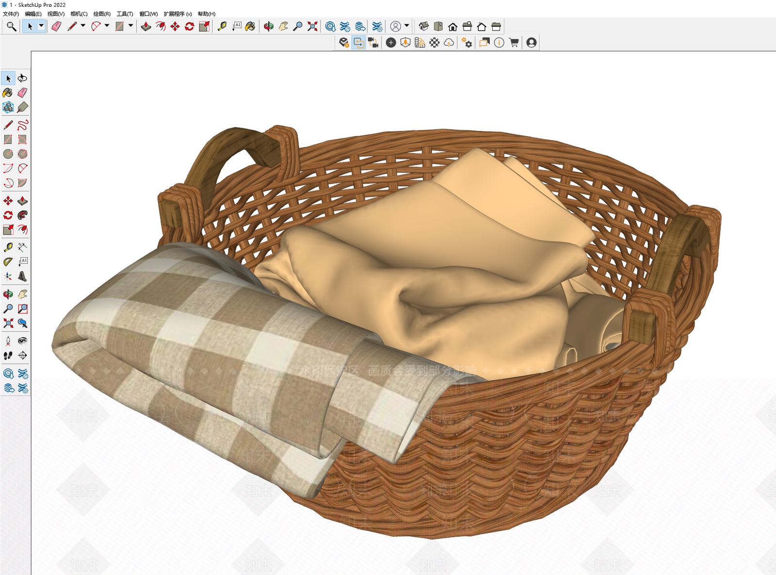Expand the Arc tool dropdown arrow
This screenshot has width=776, height=575.
tap(107, 26)
